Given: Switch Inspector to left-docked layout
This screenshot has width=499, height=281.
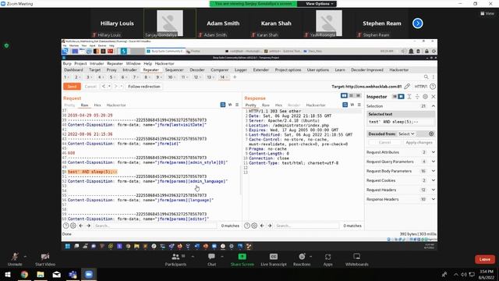Looking at the screenshot, I should tap(395, 97).
